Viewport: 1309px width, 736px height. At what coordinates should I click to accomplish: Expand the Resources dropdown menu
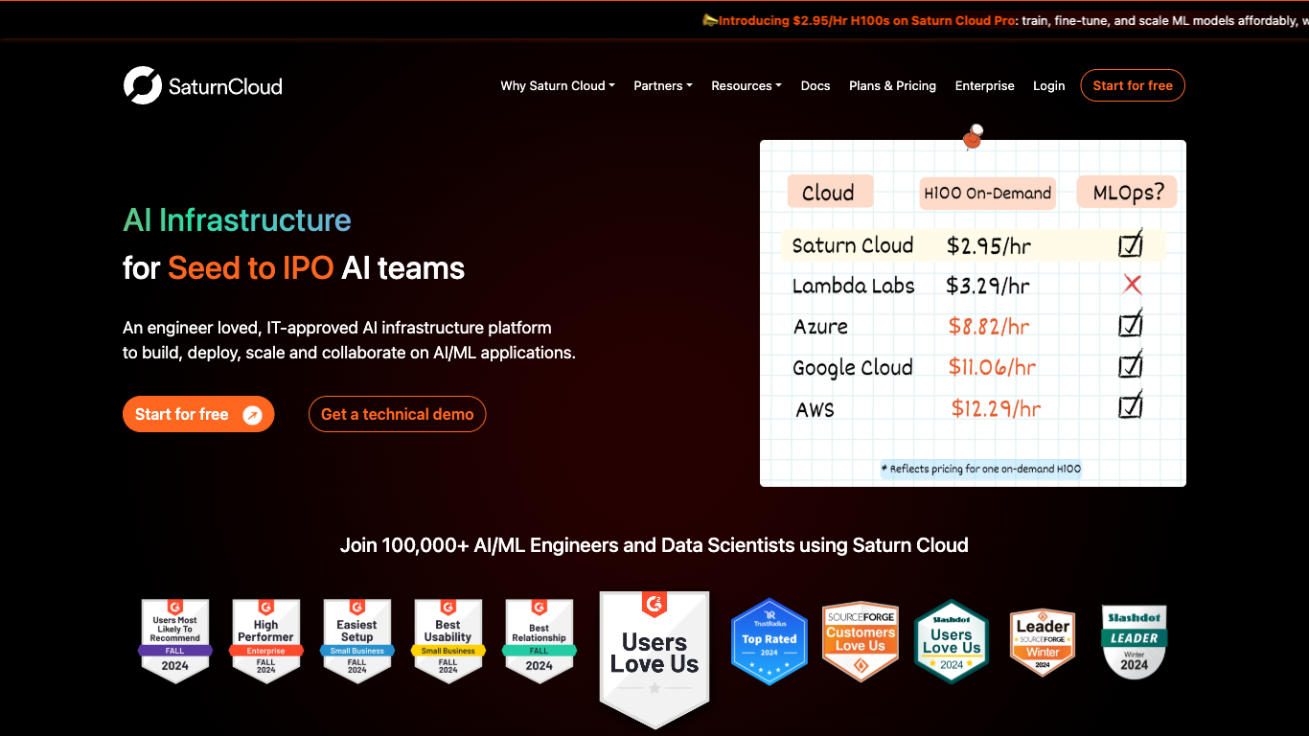pyautogui.click(x=746, y=86)
